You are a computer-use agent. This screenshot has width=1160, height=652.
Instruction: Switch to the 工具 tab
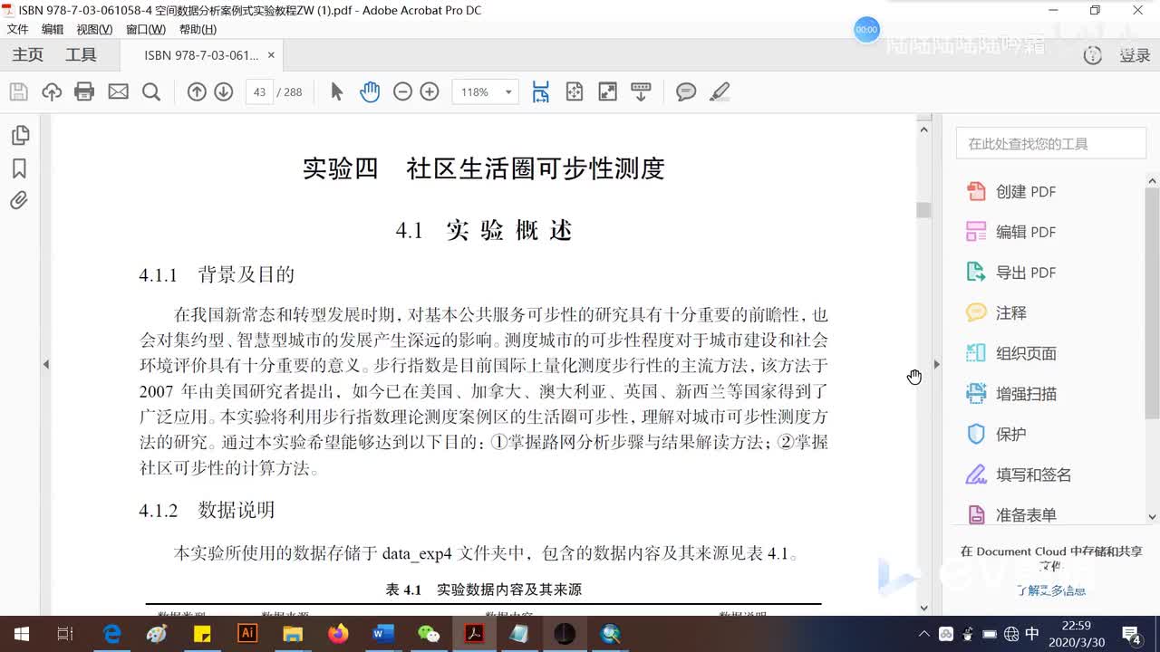click(x=81, y=55)
